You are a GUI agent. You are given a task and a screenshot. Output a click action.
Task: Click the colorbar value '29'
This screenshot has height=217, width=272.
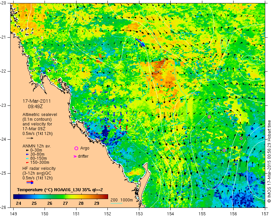pyautogui.click(x=97, y=203)
